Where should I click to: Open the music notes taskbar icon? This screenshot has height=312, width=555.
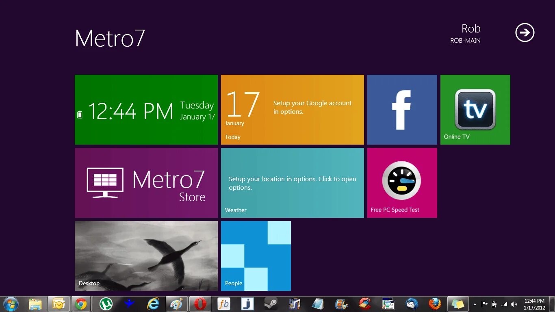pyautogui.click(x=295, y=304)
